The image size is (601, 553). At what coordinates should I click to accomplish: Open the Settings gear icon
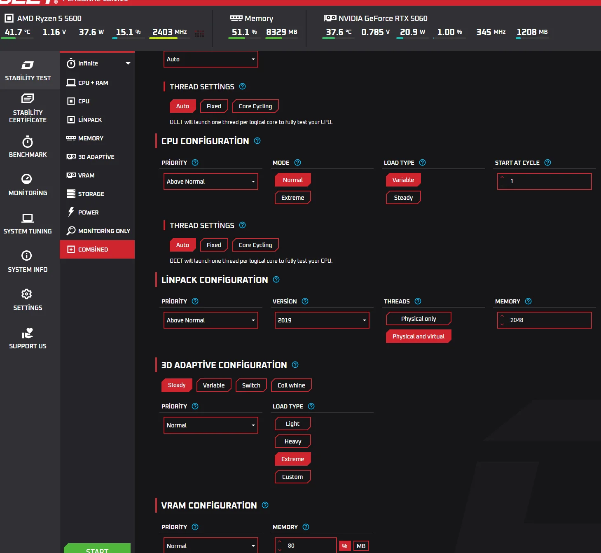point(26,294)
